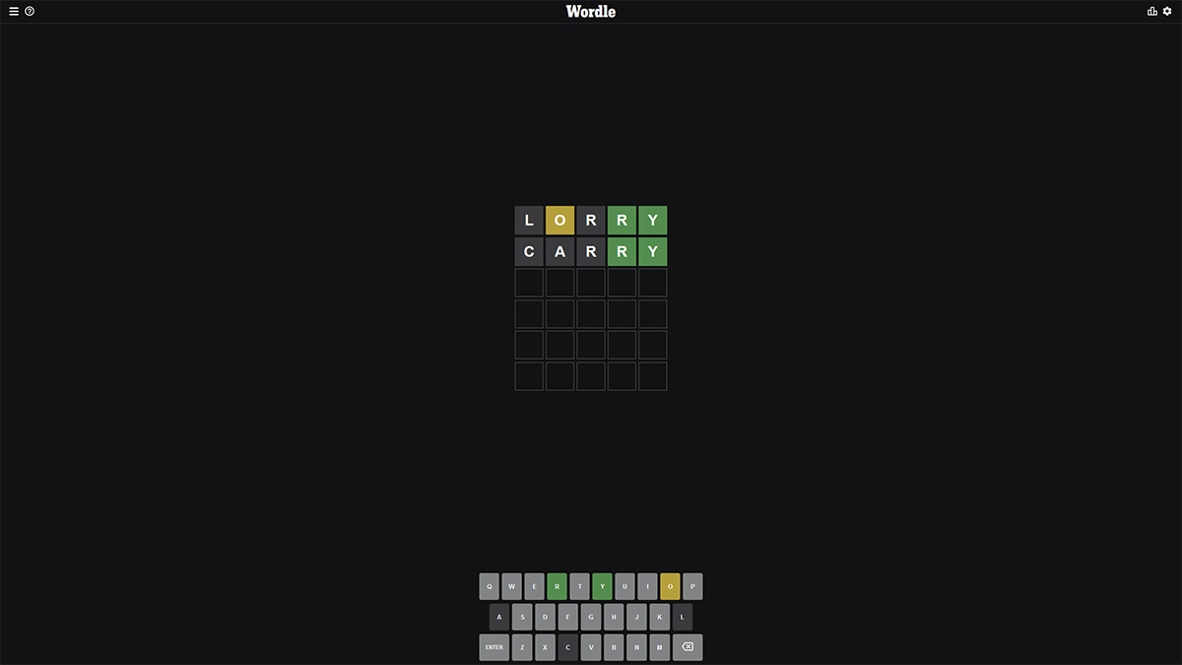Click the first empty tile in third row
Viewport: 1182px width, 665px height.
point(529,283)
